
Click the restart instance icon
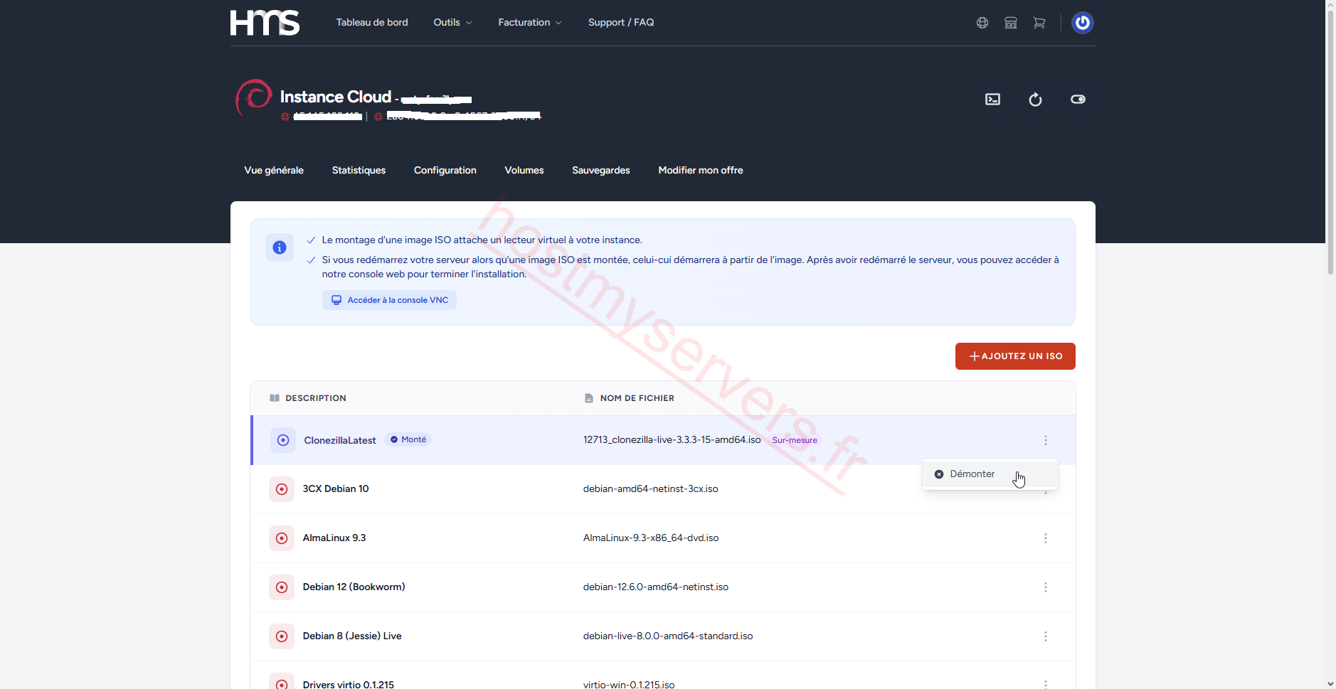(1035, 100)
